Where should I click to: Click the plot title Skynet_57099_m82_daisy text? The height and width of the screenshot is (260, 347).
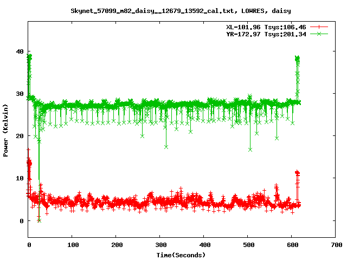click(x=181, y=11)
